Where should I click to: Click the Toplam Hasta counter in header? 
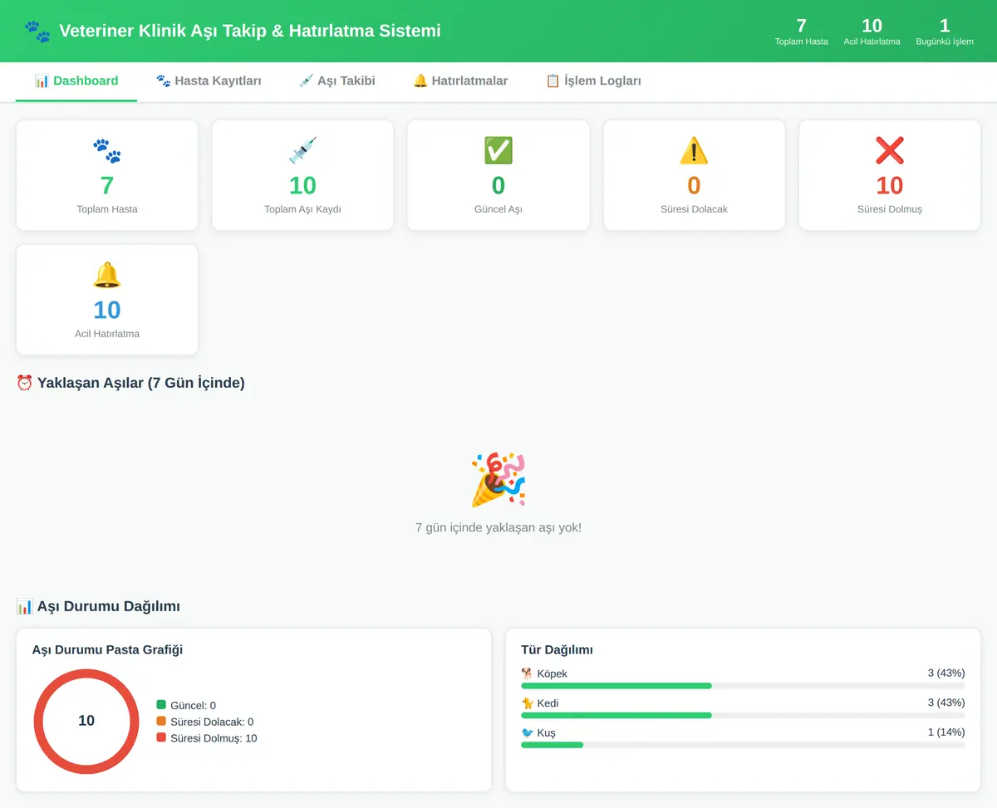click(801, 32)
